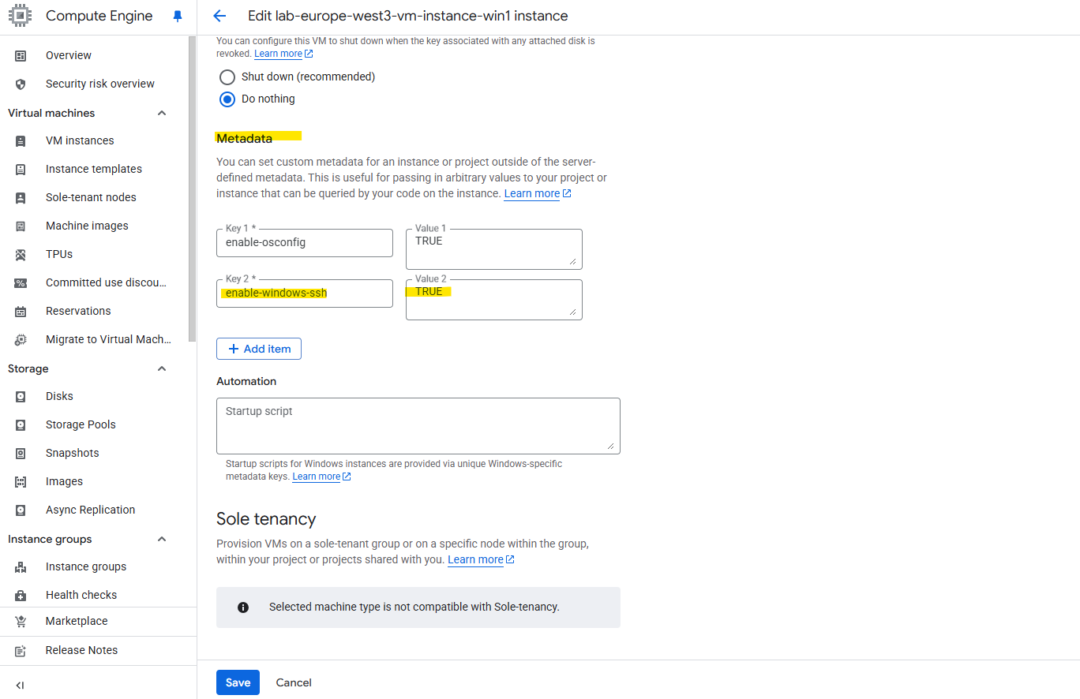Click the Marketplace cart icon
The width and height of the screenshot is (1080, 699).
tap(21, 621)
